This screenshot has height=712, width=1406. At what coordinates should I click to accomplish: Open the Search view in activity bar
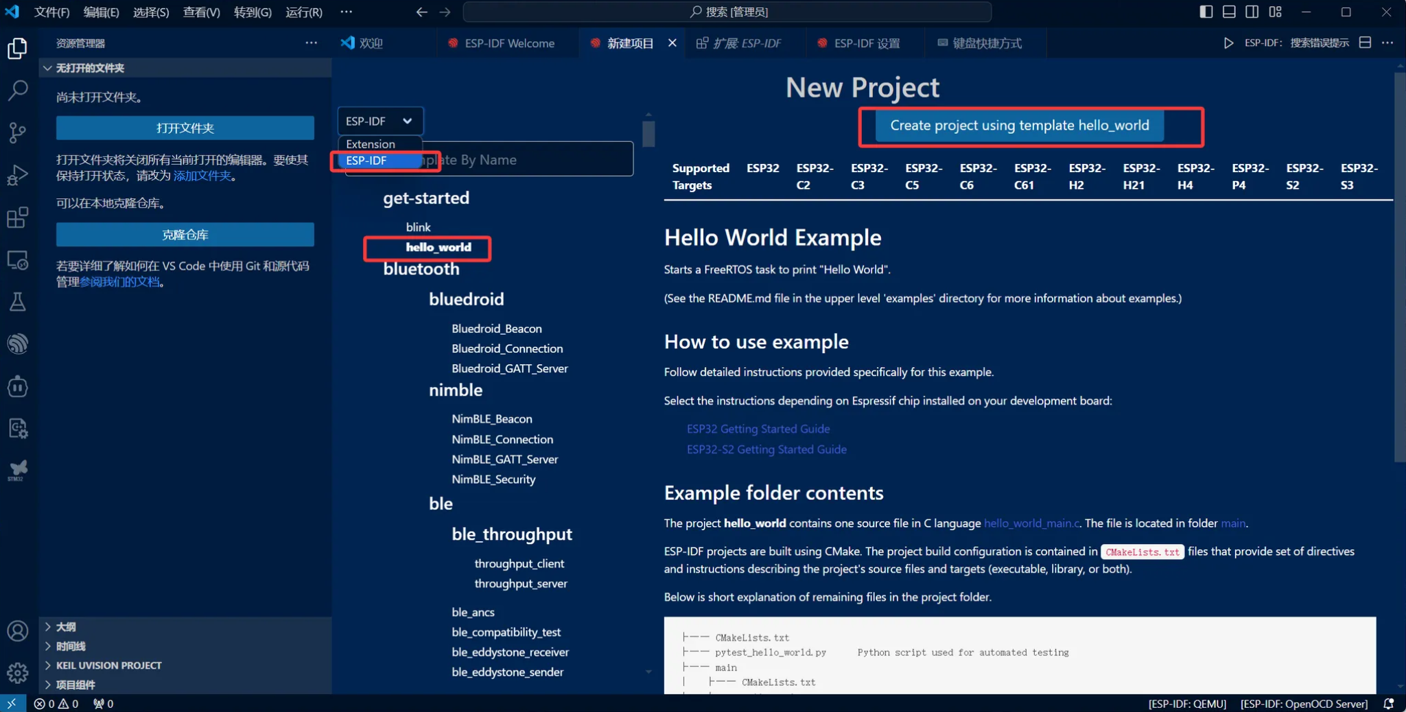click(18, 91)
